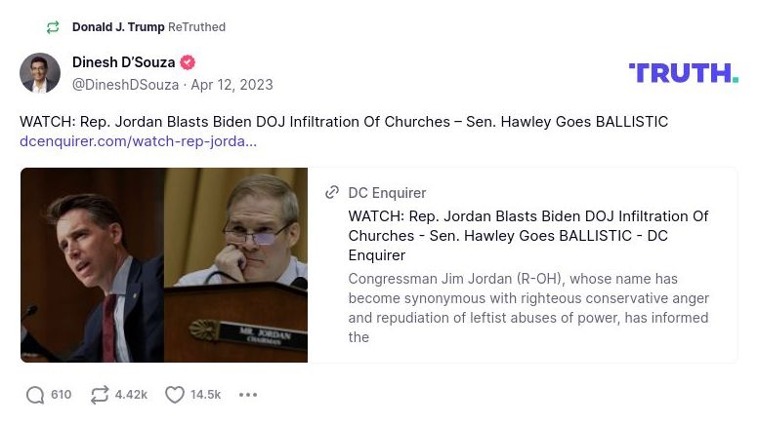The width and height of the screenshot is (759, 425).
Task: Open the dcenquirer.com shortened link
Action: 138,141
